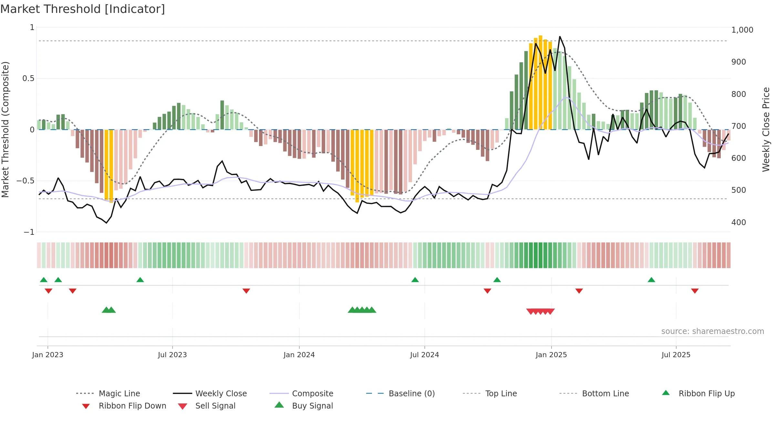Toggle the Weekly Close legend entry
This screenshot has height=436, width=775.
pyautogui.click(x=210, y=393)
